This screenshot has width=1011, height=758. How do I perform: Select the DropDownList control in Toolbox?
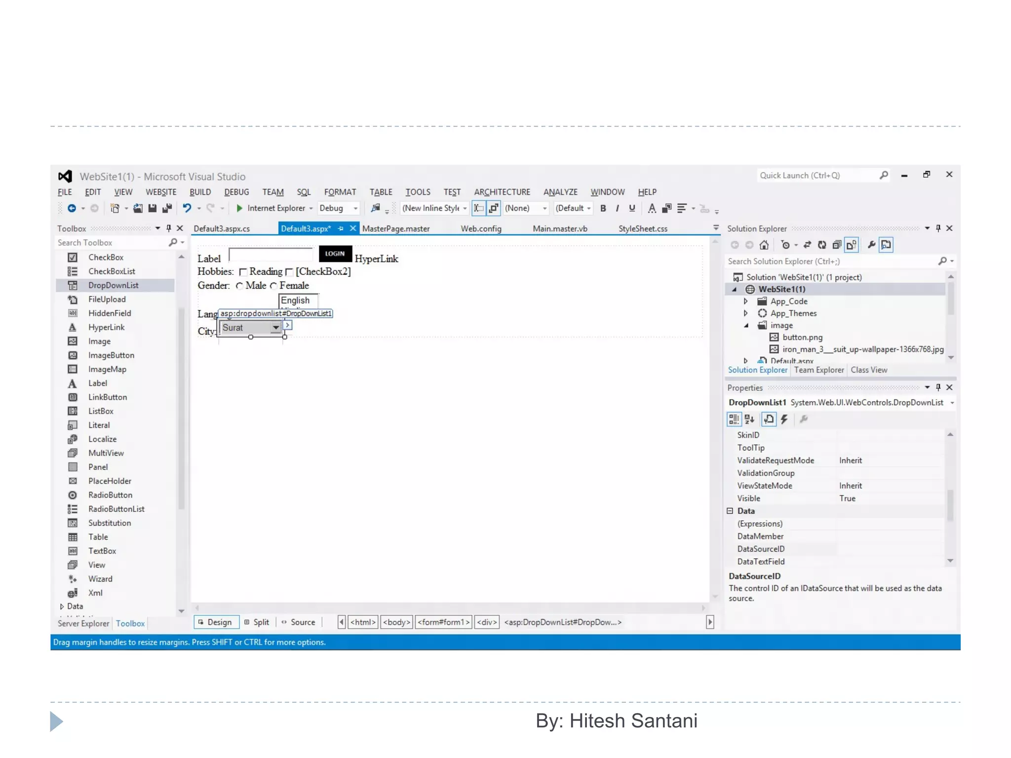[x=113, y=285]
